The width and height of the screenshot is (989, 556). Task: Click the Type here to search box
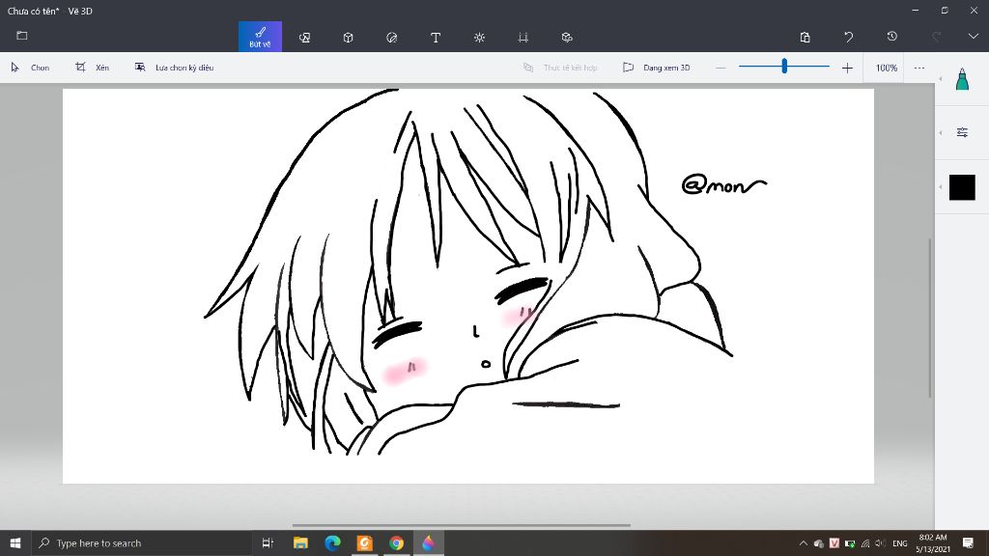click(141, 542)
